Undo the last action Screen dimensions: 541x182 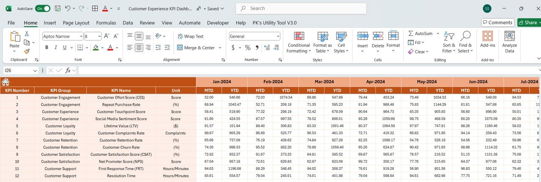68,8
